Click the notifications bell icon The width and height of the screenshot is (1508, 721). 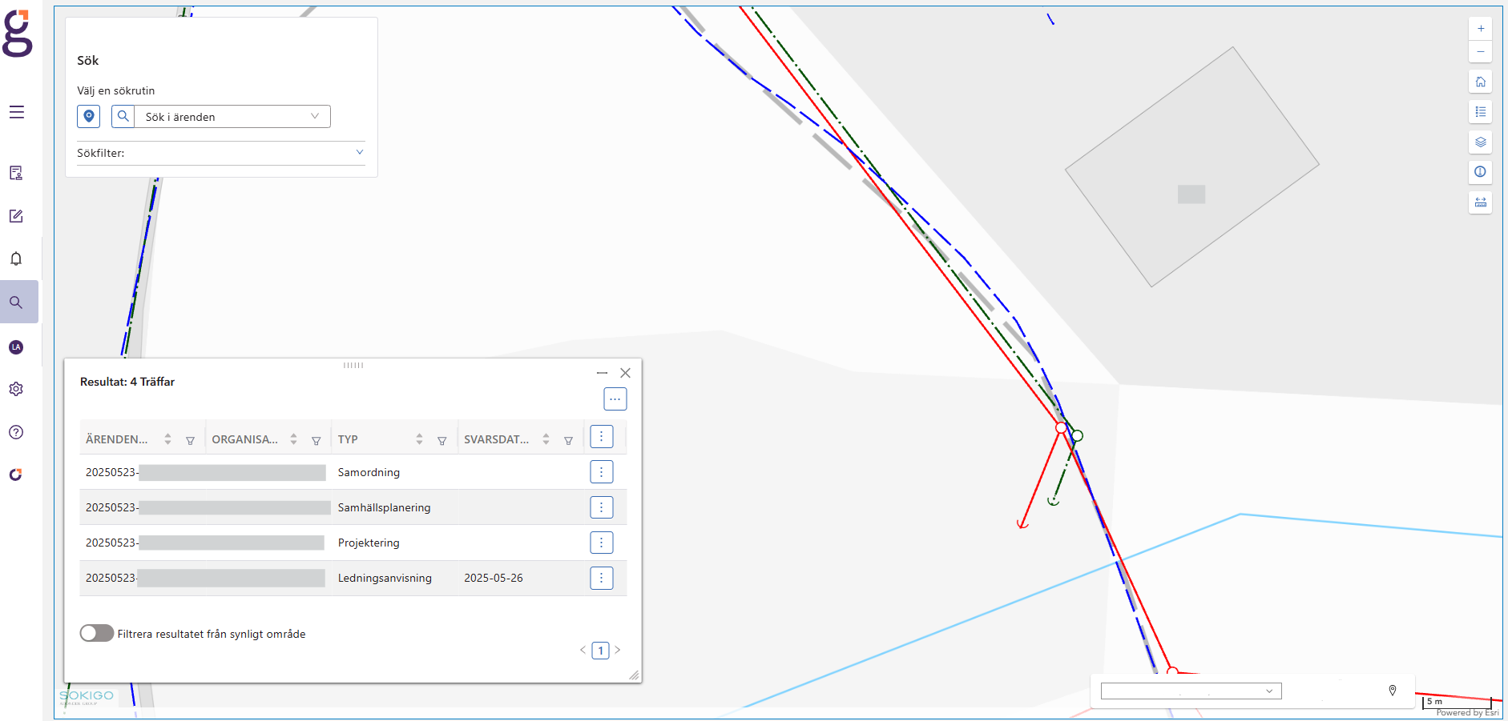click(x=16, y=258)
